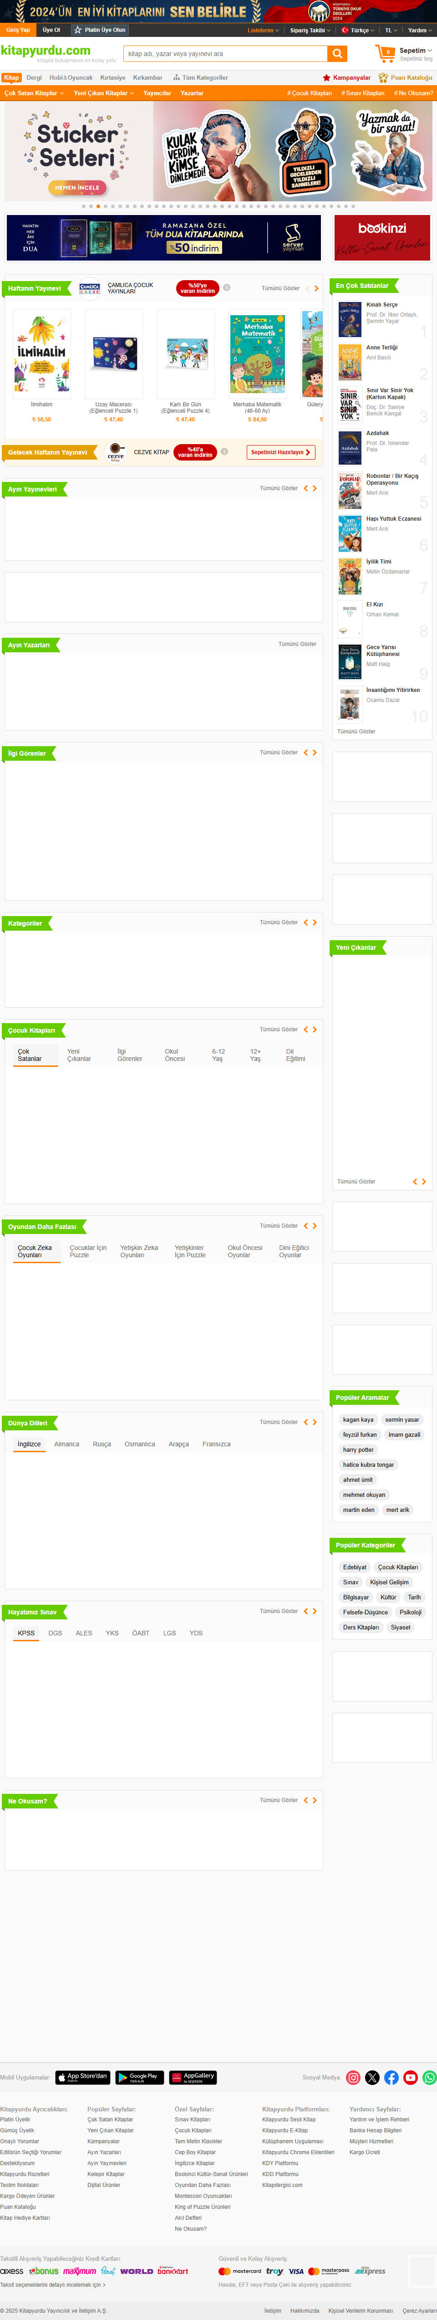Open the Google Play store badge
Screen dimensions: 437x2320
tap(139, 2078)
